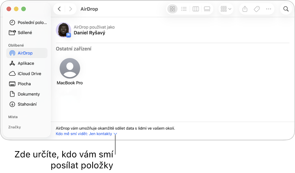Click the Ostatní zařízení heading
The width and height of the screenshot is (295, 173).
[x=74, y=49]
